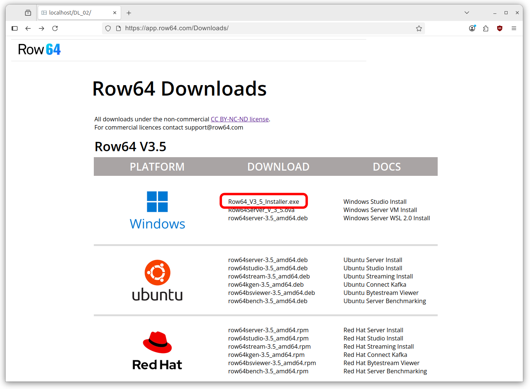Download row64server-3.5_amd64.deb under Ubuntu
The height and width of the screenshot is (389, 530).
coord(268,260)
